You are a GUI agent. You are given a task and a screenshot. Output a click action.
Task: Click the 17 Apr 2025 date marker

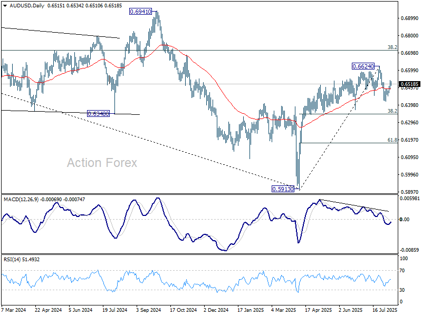[x=319, y=310]
